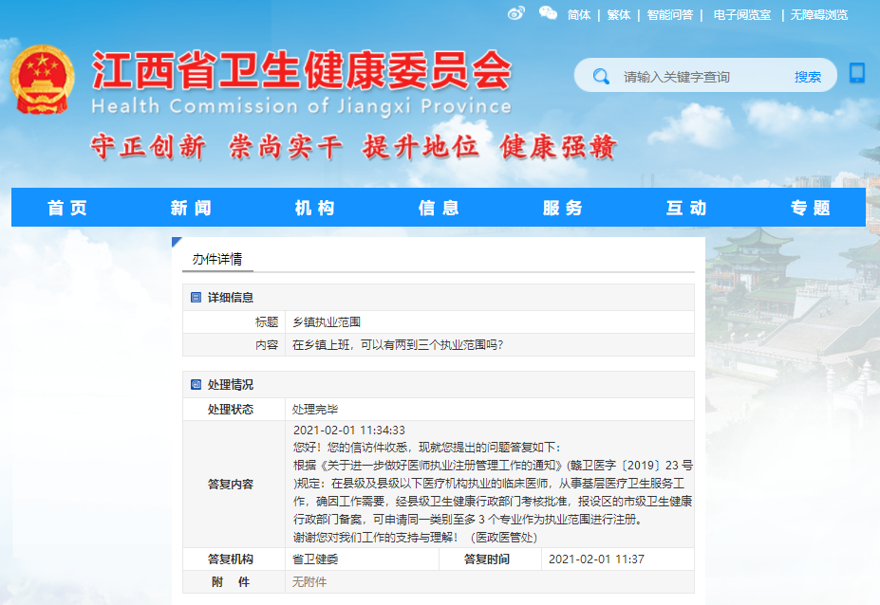Focus the keyword search input field
The height and width of the screenshot is (605, 880).
tap(701, 77)
